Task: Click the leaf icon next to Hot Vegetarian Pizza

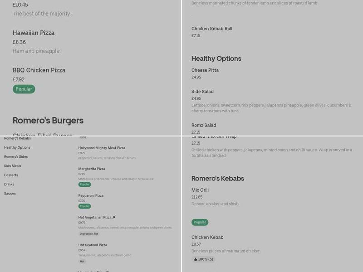Action: (113, 217)
